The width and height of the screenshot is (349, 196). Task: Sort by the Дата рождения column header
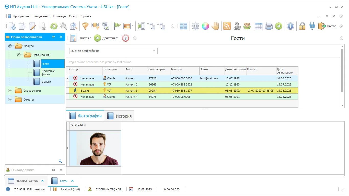235,71
